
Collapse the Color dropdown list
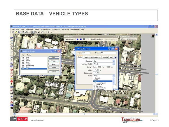pos(114,76)
